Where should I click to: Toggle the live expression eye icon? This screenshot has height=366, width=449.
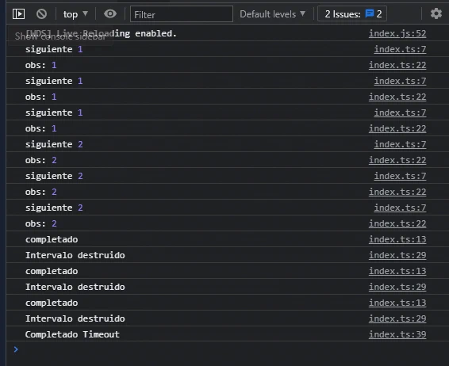(x=110, y=13)
